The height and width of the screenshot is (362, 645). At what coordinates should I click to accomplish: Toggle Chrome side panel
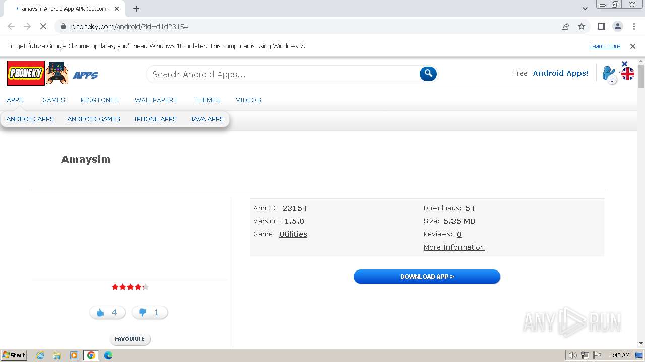click(x=601, y=26)
